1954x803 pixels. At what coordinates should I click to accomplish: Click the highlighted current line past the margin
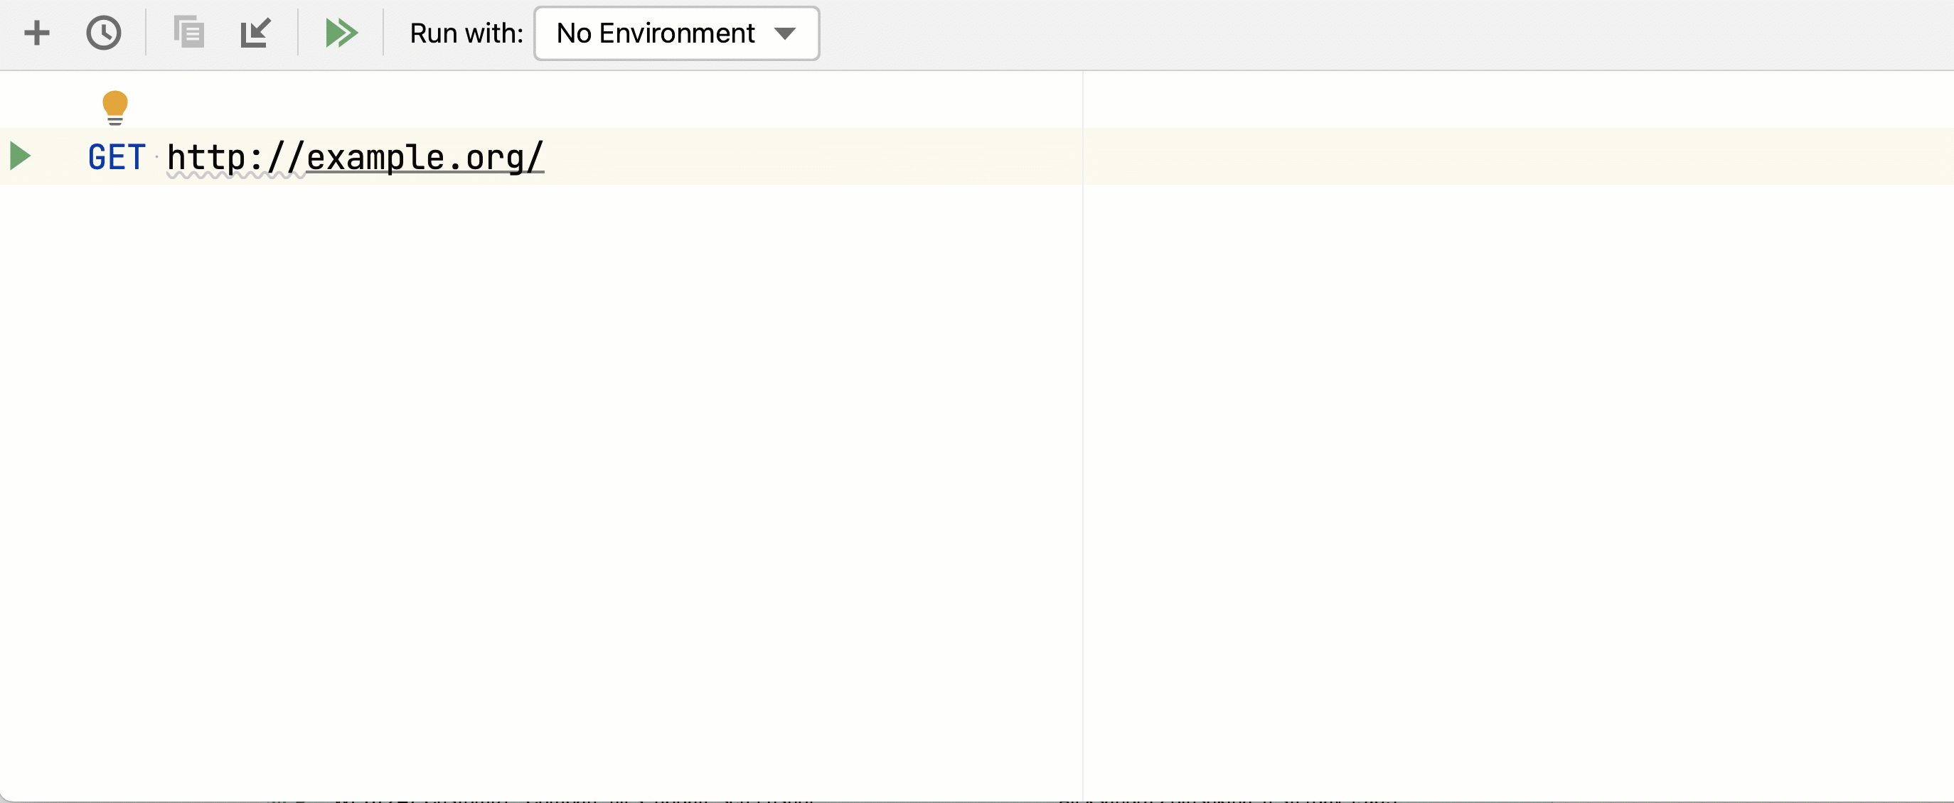[x=1517, y=157]
